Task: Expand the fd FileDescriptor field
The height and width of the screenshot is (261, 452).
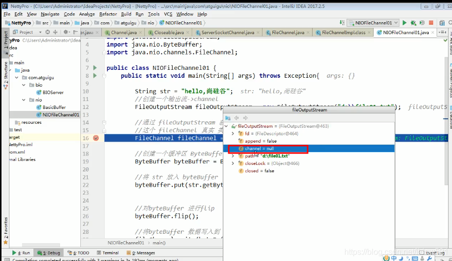Action: click(x=233, y=134)
